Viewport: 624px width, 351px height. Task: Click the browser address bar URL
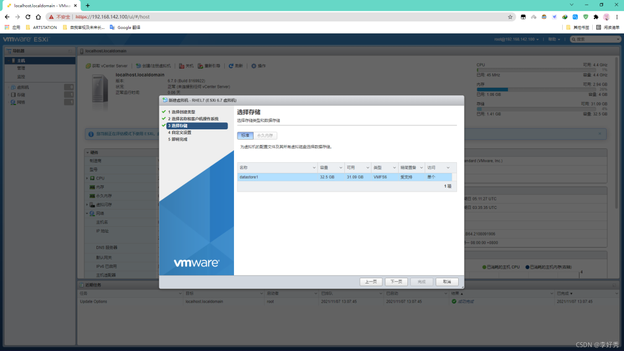pos(113,17)
